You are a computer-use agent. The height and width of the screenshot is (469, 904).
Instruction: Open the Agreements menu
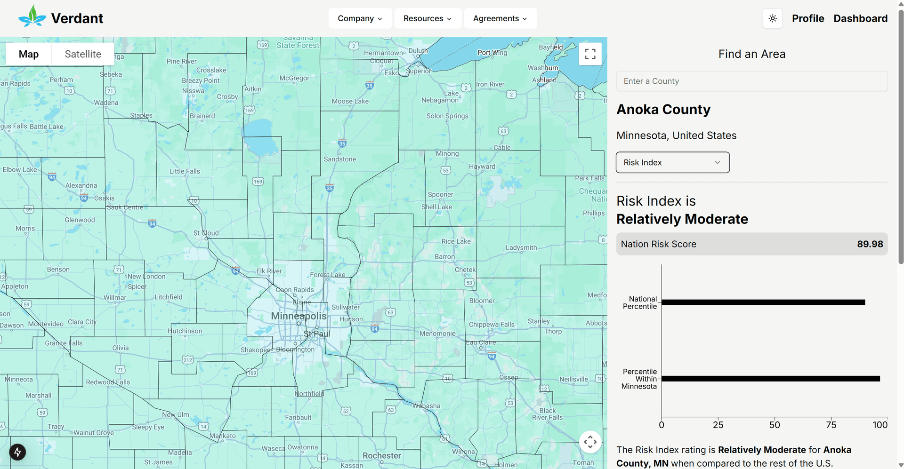coord(500,18)
